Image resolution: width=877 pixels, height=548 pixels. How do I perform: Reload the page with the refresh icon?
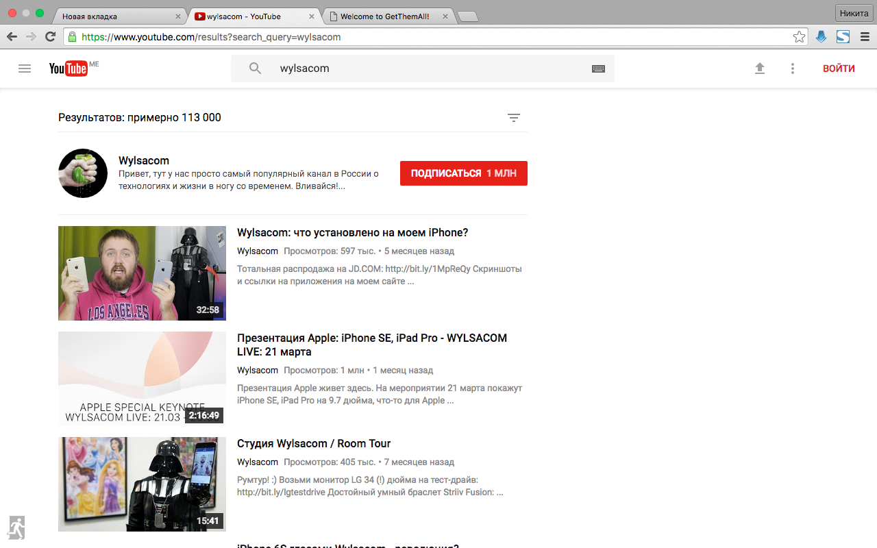(x=51, y=37)
